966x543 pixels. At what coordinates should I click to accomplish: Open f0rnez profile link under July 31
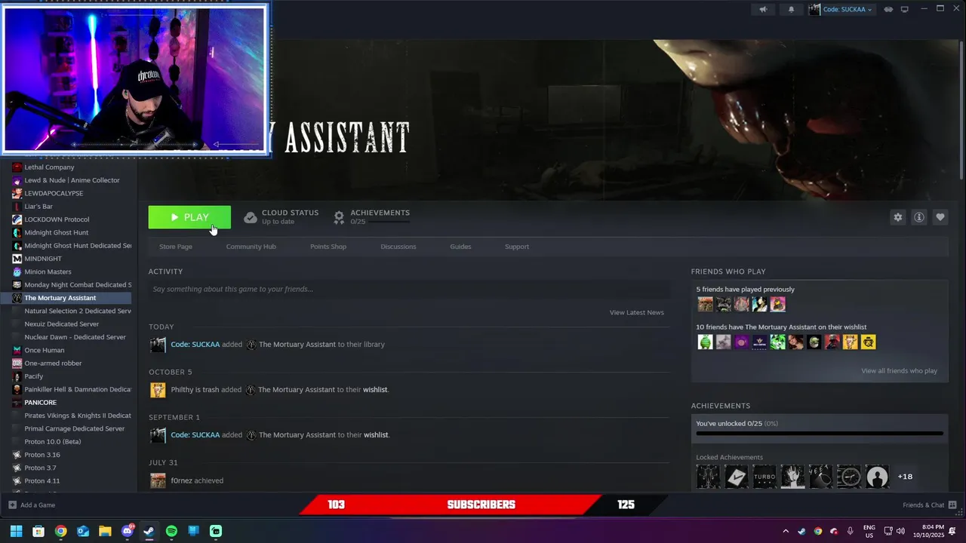click(x=181, y=480)
